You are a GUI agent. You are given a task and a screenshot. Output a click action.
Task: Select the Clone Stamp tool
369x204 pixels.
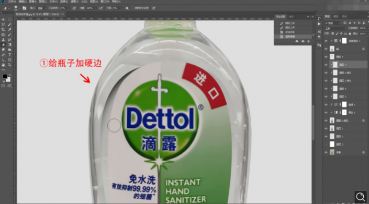3,40
